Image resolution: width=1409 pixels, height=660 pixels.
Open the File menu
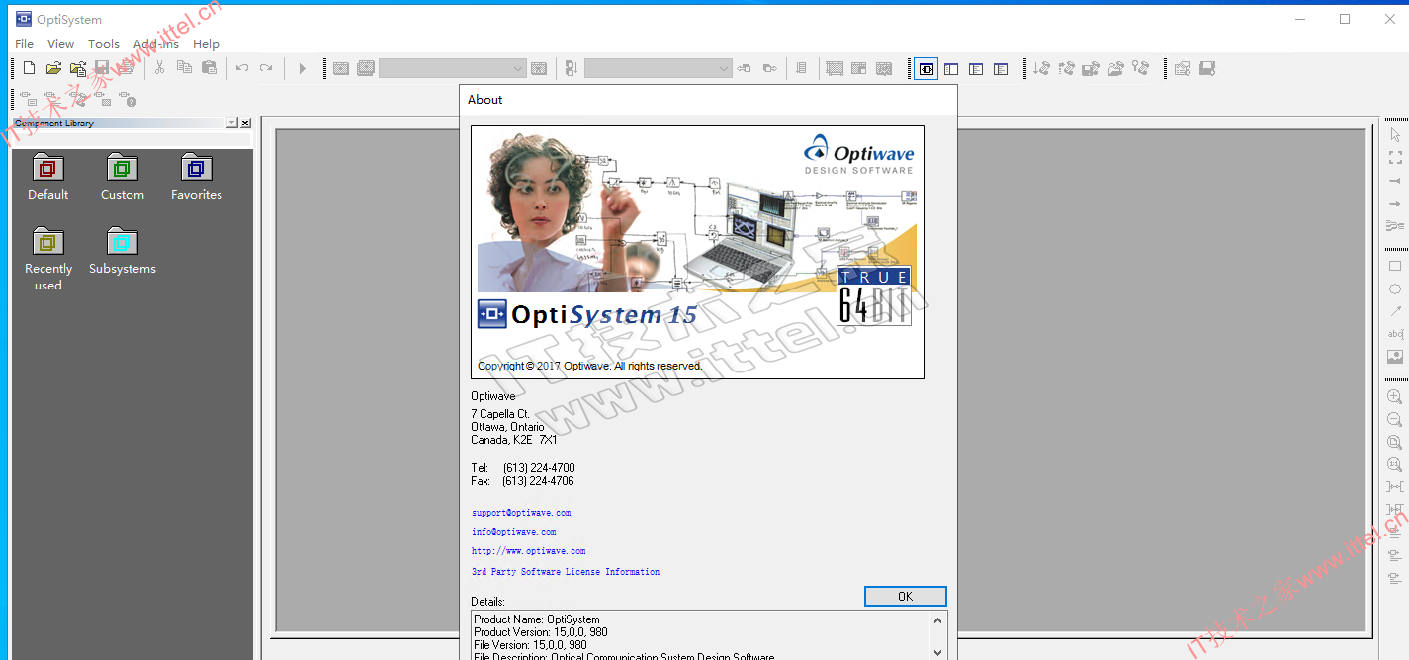click(25, 43)
